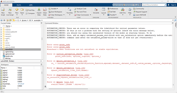Expand the rooney folder
The width and height of the screenshot is (177, 93).
pos(1,45)
